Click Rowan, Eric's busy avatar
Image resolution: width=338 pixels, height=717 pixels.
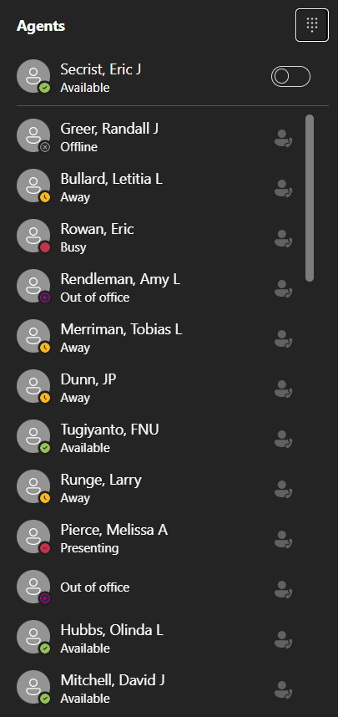(x=33, y=236)
